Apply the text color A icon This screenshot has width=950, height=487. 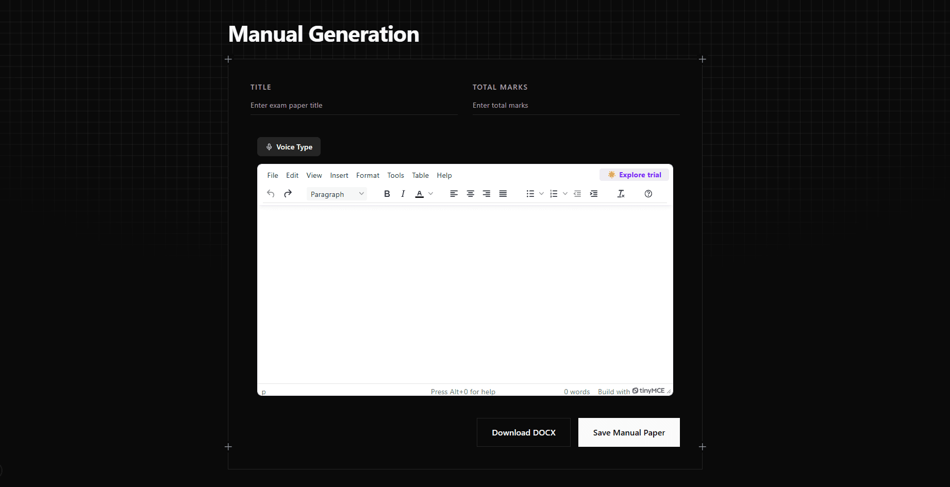point(420,194)
